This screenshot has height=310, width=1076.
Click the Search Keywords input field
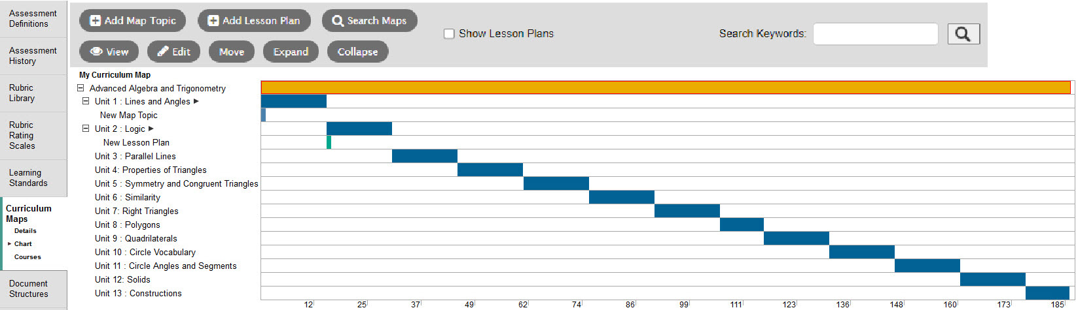(875, 34)
